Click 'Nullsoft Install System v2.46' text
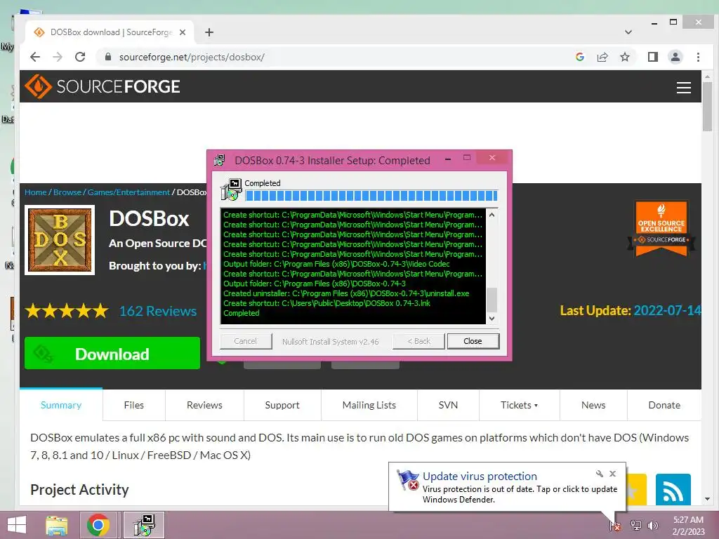The image size is (719, 539). pos(330,342)
